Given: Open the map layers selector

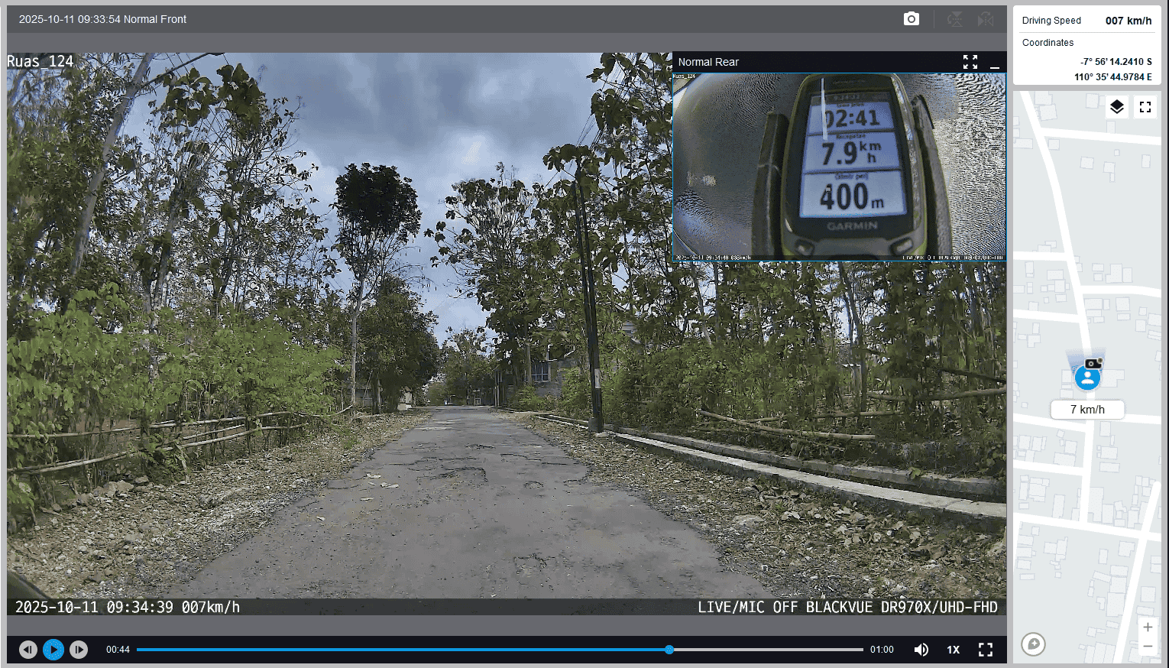Looking at the screenshot, I should pos(1116,107).
